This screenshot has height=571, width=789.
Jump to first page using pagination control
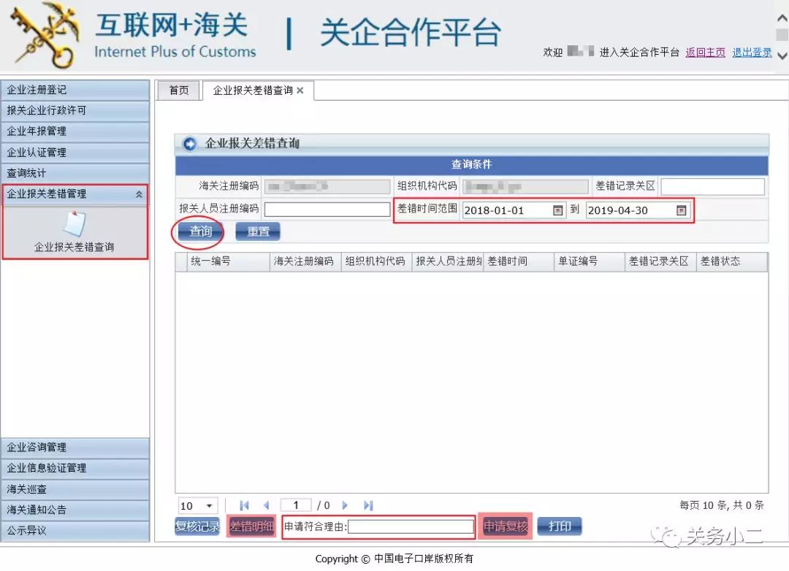tap(245, 505)
